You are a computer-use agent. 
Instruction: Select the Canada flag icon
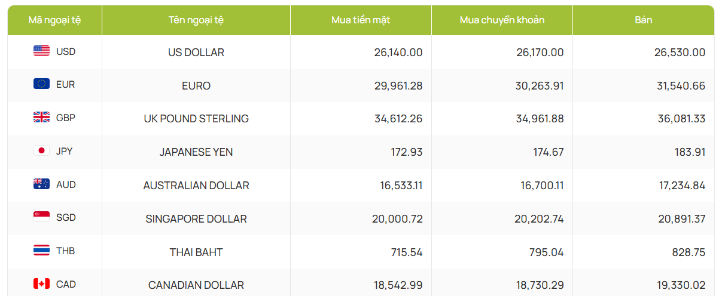click(41, 284)
